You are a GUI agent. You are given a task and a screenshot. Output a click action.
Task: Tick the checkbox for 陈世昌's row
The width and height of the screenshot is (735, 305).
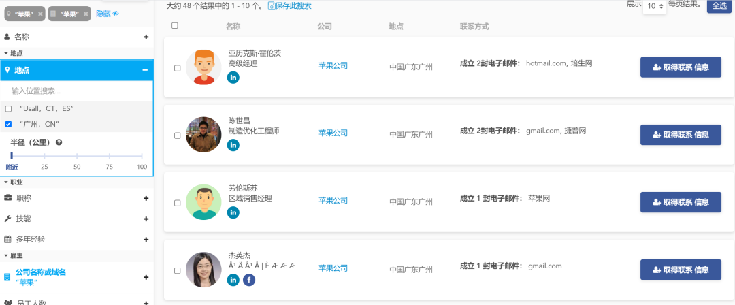[x=178, y=135]
